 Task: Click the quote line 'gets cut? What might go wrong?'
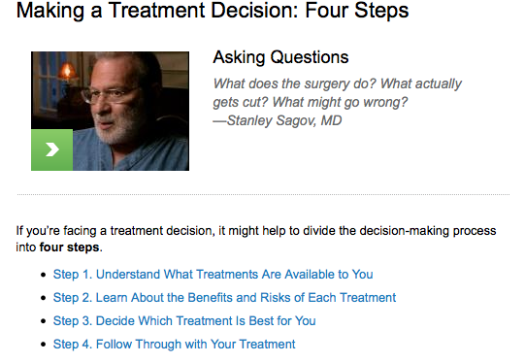pyautogui.click(x=311, y=102)
